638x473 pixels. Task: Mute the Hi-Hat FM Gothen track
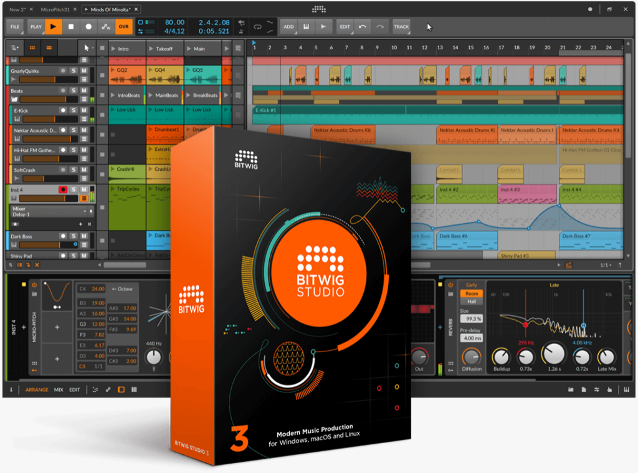84,150
